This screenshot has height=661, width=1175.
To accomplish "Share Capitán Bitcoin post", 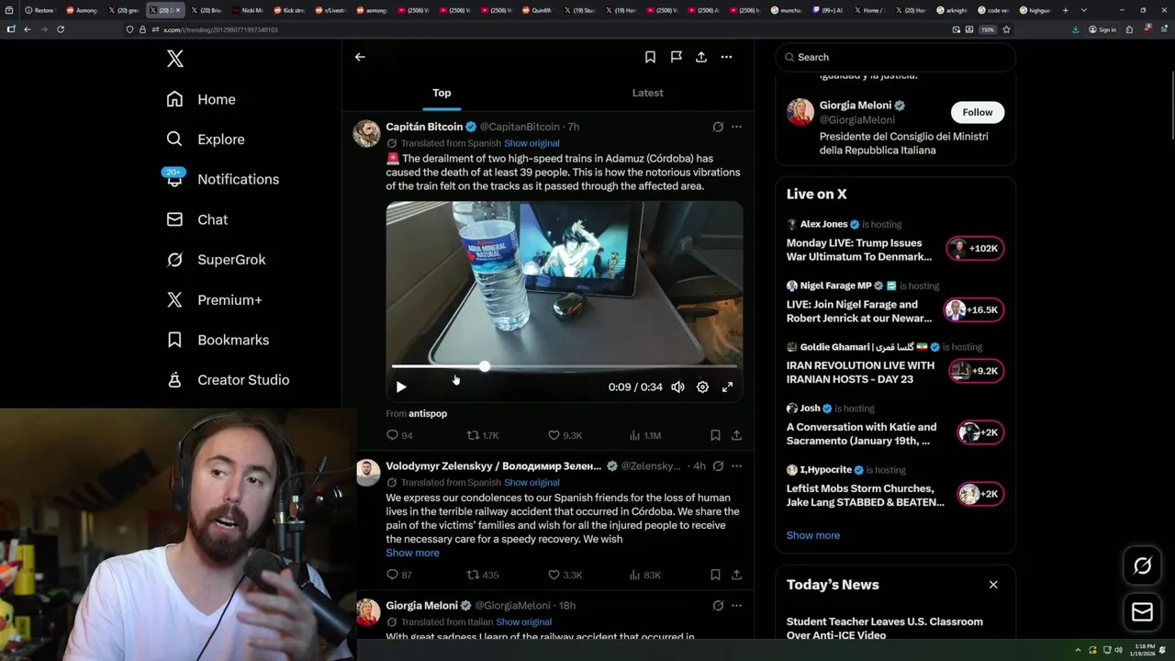I will [x=736, y=435].
